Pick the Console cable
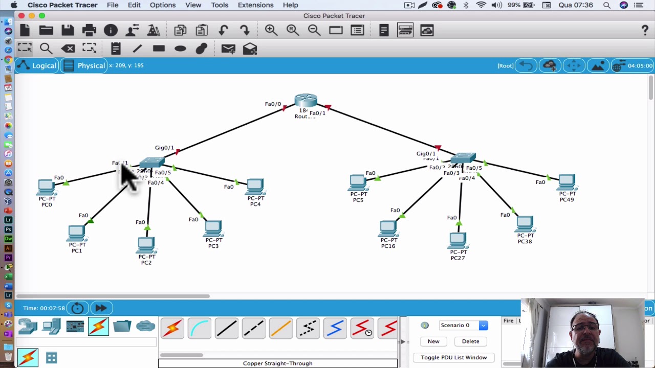This screenshot has height=368, width=655. 200,328
